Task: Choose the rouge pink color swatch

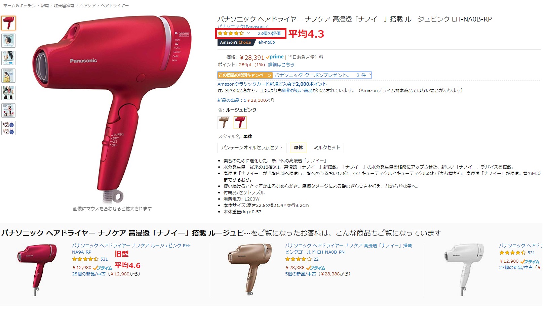Action: click(x=240, y=123)
